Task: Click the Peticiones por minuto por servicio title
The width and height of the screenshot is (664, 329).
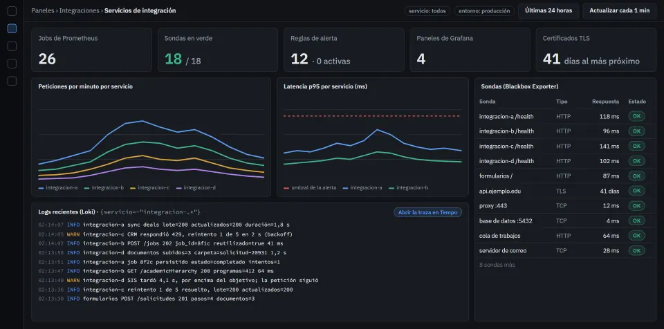Action: 86,86
